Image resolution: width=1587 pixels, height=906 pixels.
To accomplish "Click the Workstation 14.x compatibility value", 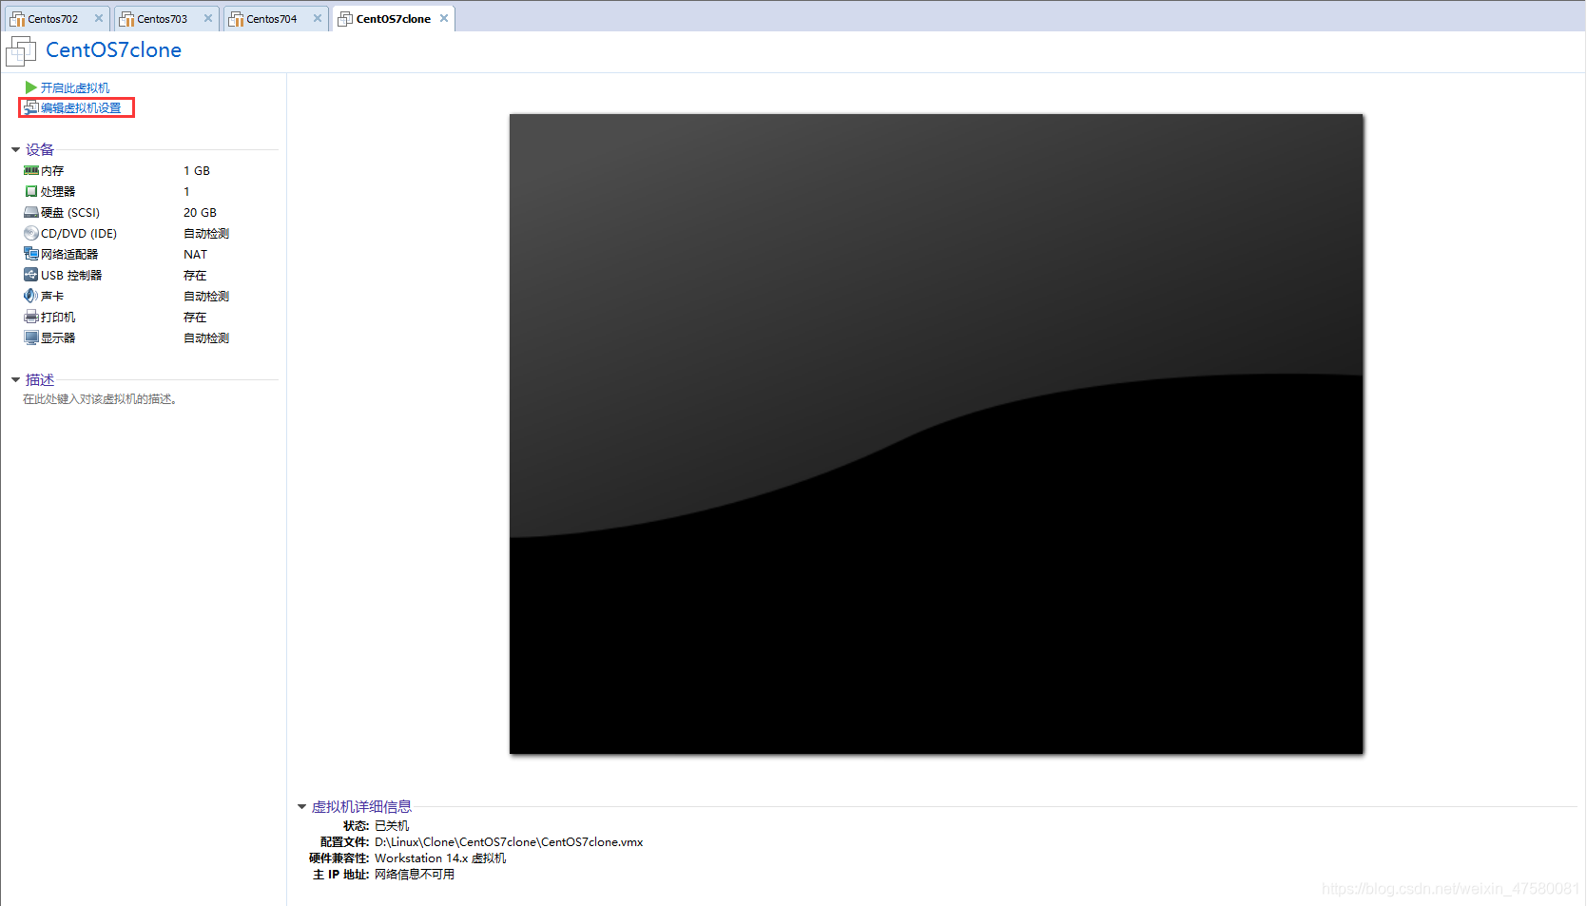I will (440, 858).
